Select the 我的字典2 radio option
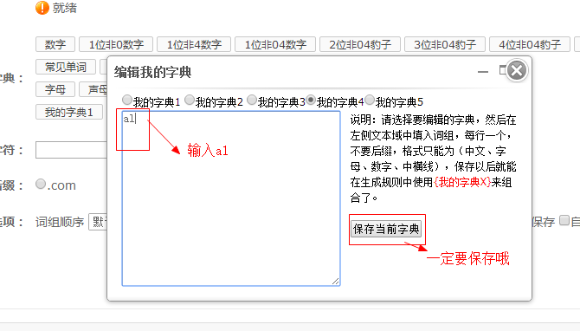This screenshot has height=331, width=580. 190,100
